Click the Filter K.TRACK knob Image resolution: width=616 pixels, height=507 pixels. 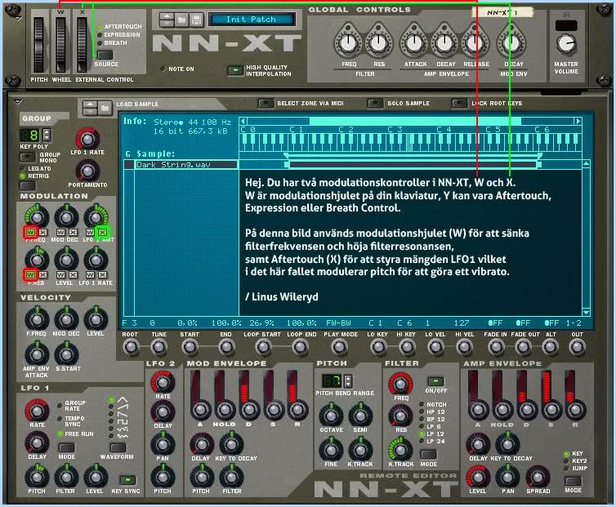pyautogui.click(x=400, y=450)
